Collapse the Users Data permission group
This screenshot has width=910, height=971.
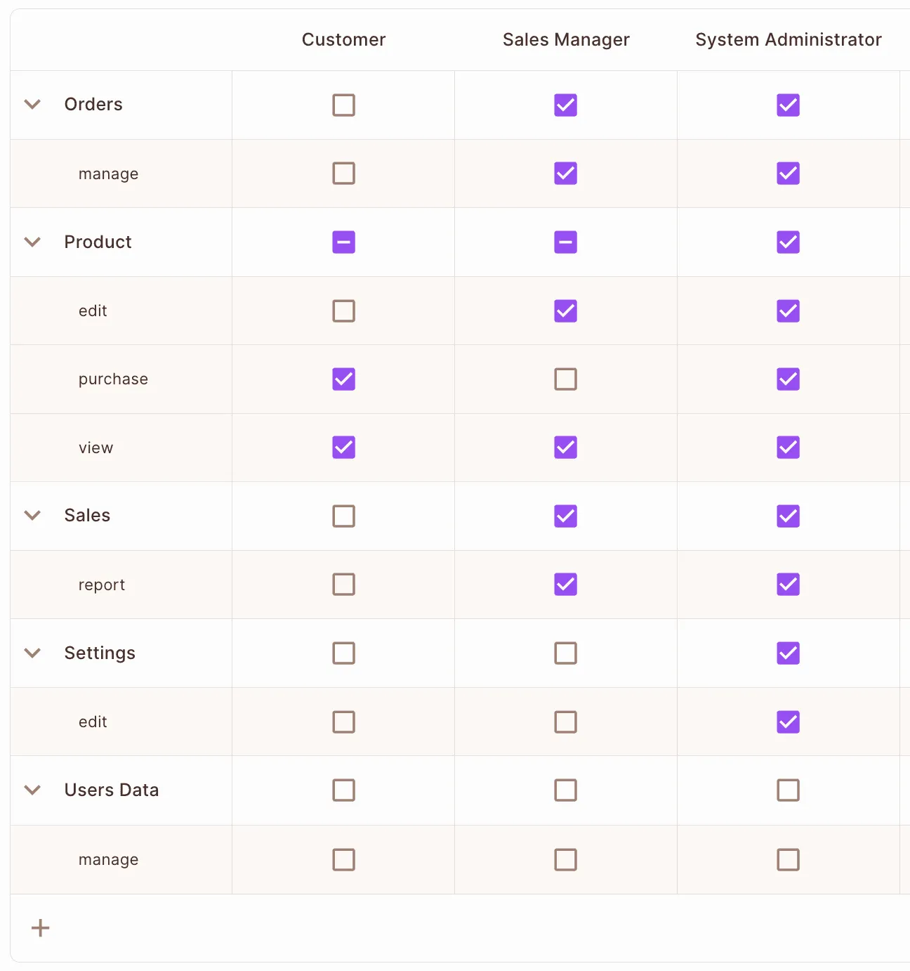(32, 790)
